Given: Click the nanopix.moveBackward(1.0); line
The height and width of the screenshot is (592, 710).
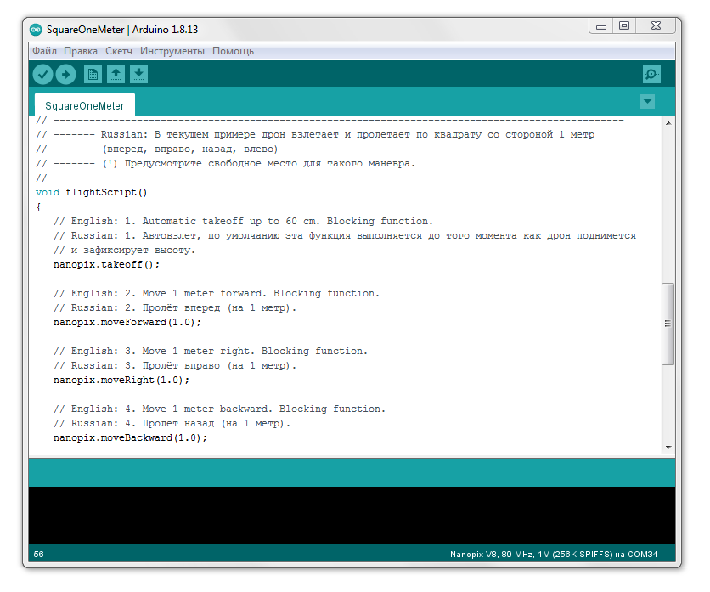Looking at the screenshot, I should click(131, 438).
